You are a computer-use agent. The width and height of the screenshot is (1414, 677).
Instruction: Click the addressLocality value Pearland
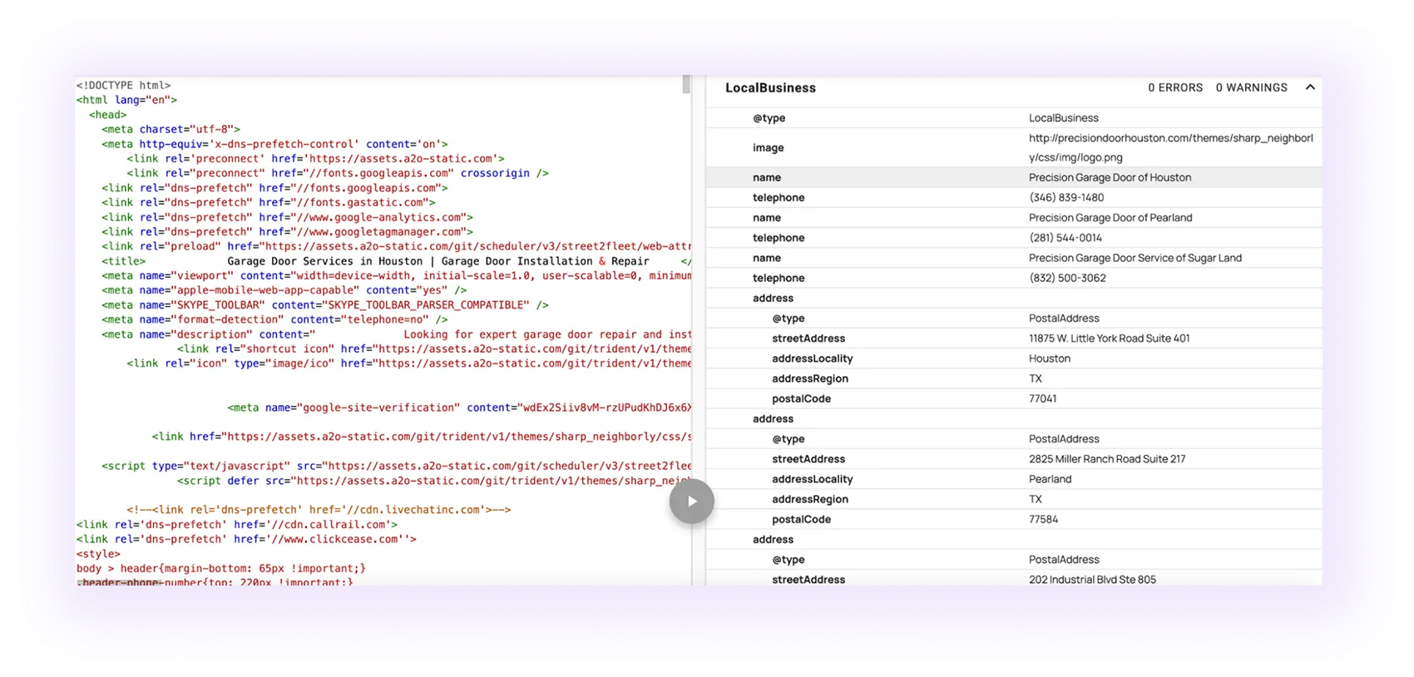1051,479
